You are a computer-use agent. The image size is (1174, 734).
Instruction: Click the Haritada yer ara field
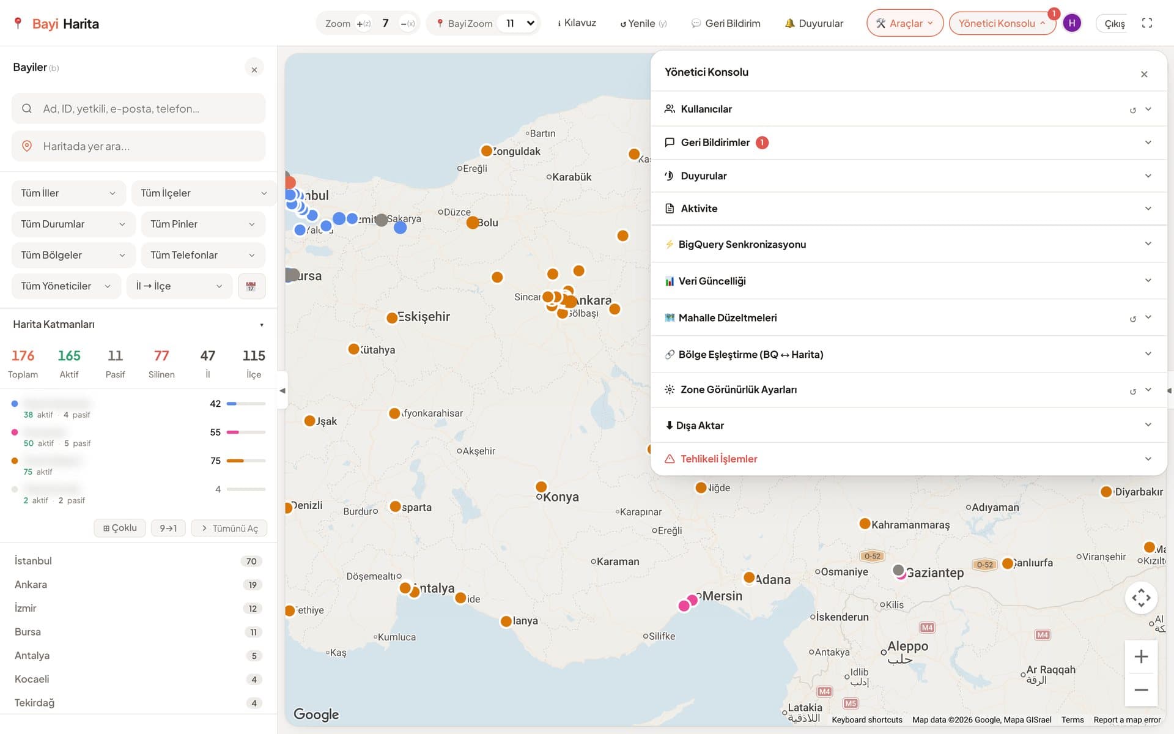pos(138,146)
